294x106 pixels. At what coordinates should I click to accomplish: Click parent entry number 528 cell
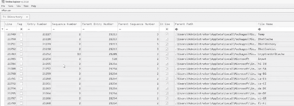(99, 59)
